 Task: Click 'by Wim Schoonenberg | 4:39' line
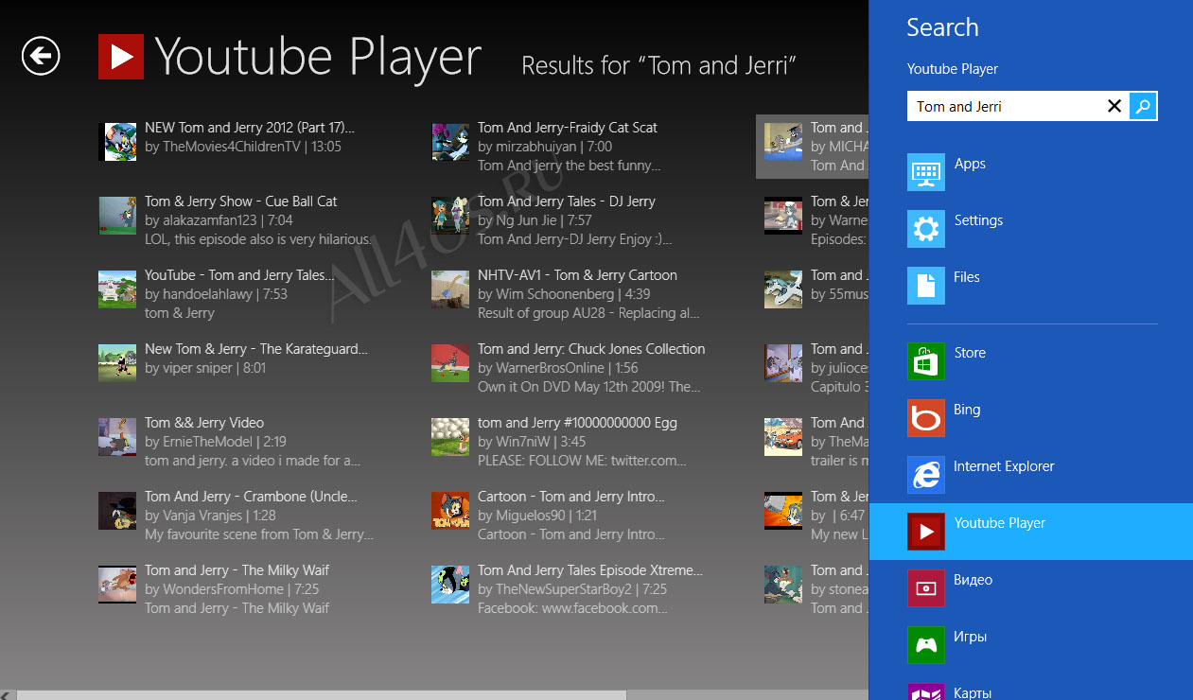tap(565, 294)
